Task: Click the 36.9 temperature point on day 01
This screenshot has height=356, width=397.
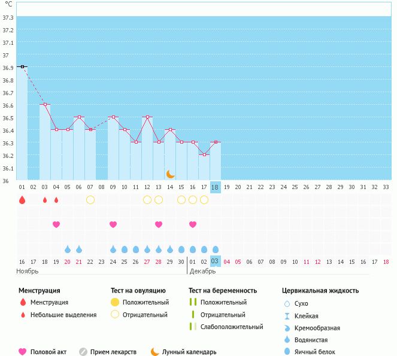Action: pyautogui.click(x=22, y=67)
